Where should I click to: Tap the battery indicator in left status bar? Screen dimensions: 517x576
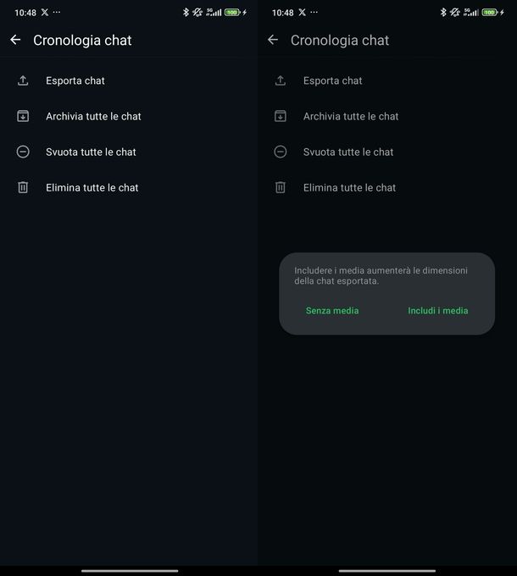pyautogui.click(x=232, y=13)
